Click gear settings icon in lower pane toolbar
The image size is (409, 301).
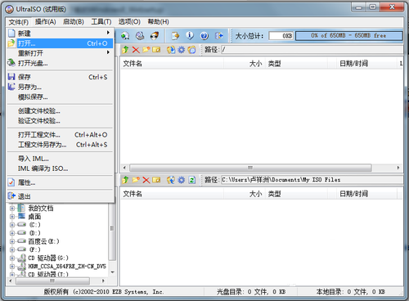pos(182,180)
